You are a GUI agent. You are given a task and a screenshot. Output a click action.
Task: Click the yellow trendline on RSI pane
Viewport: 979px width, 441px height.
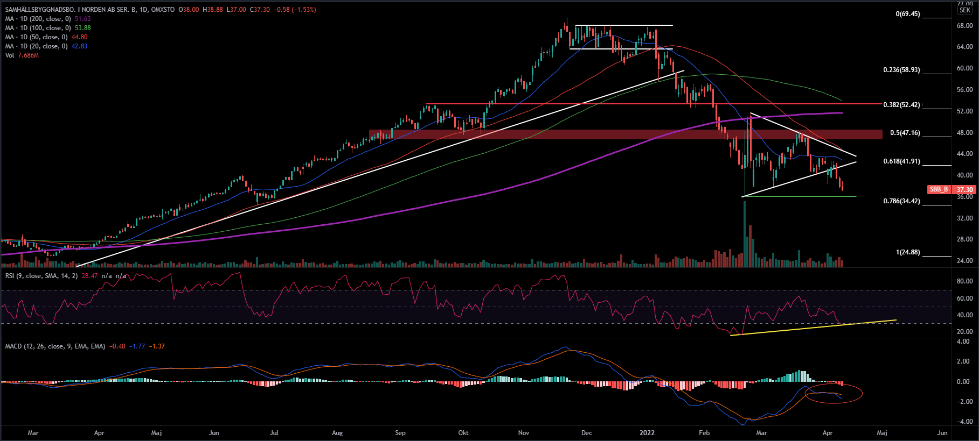(814, 328)
